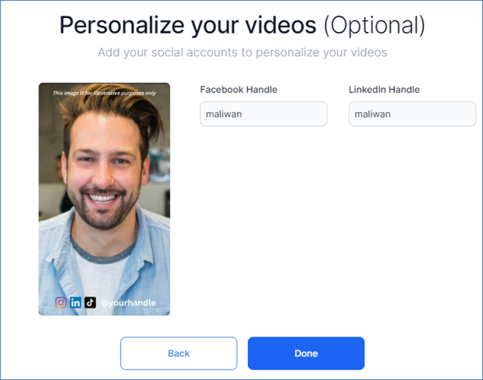
Task: Go back with the Back button
Action: coord(178,353)
